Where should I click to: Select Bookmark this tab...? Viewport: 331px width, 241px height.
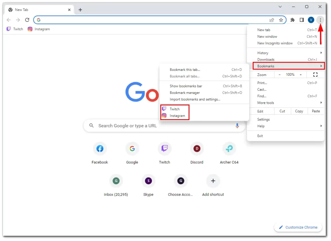pos(204,70)
